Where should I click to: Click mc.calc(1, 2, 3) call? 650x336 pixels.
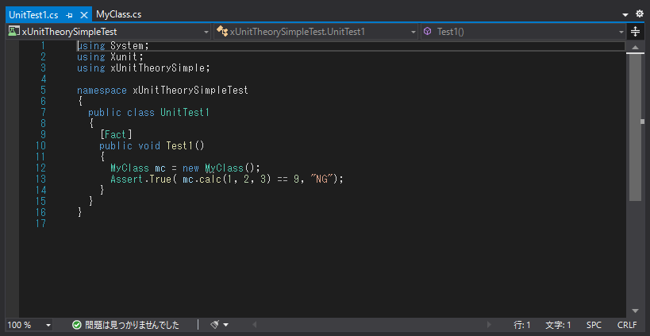tap(227, 180)
